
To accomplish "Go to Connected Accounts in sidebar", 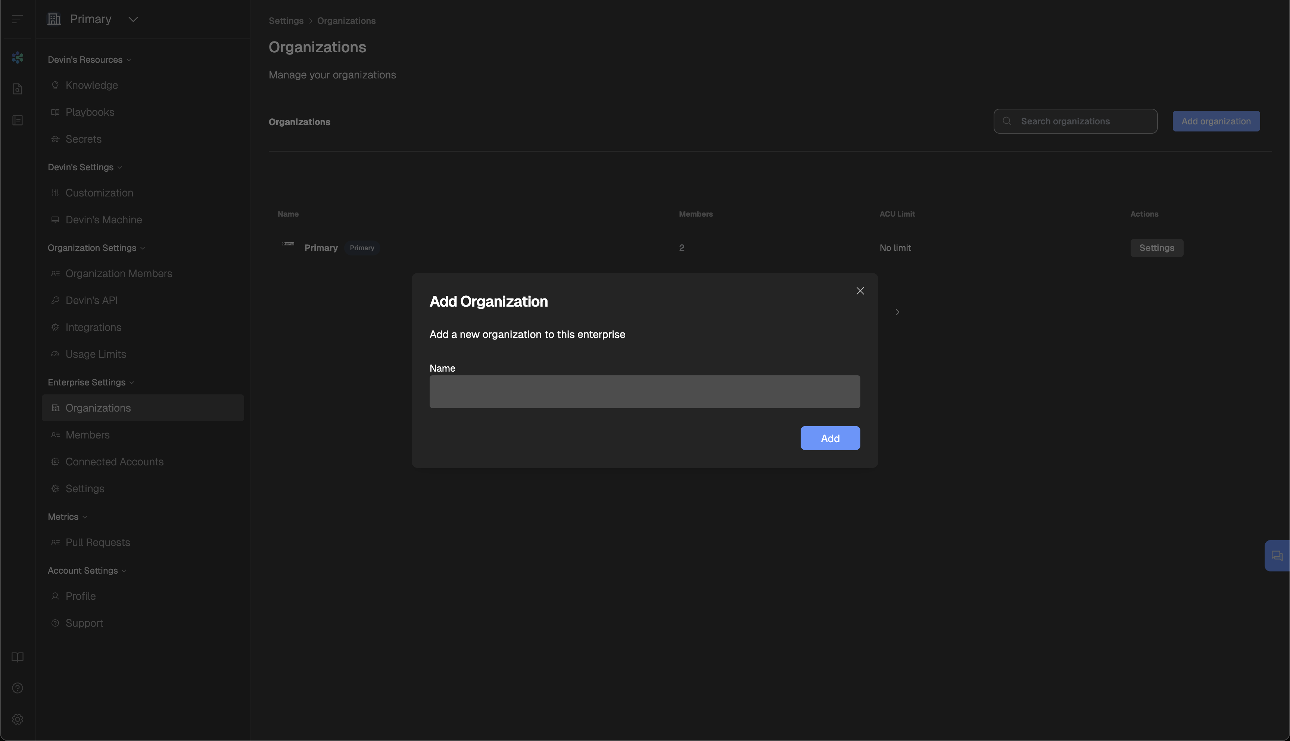I will tap(115, 462).
